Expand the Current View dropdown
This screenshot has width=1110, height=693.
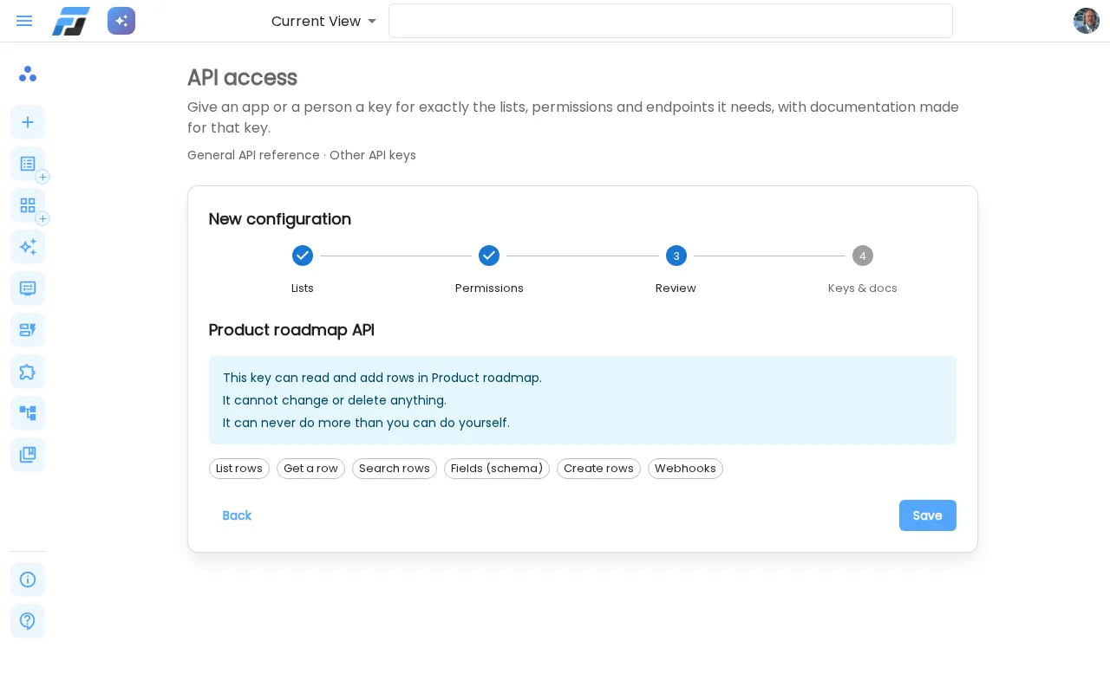click(323, 21)
